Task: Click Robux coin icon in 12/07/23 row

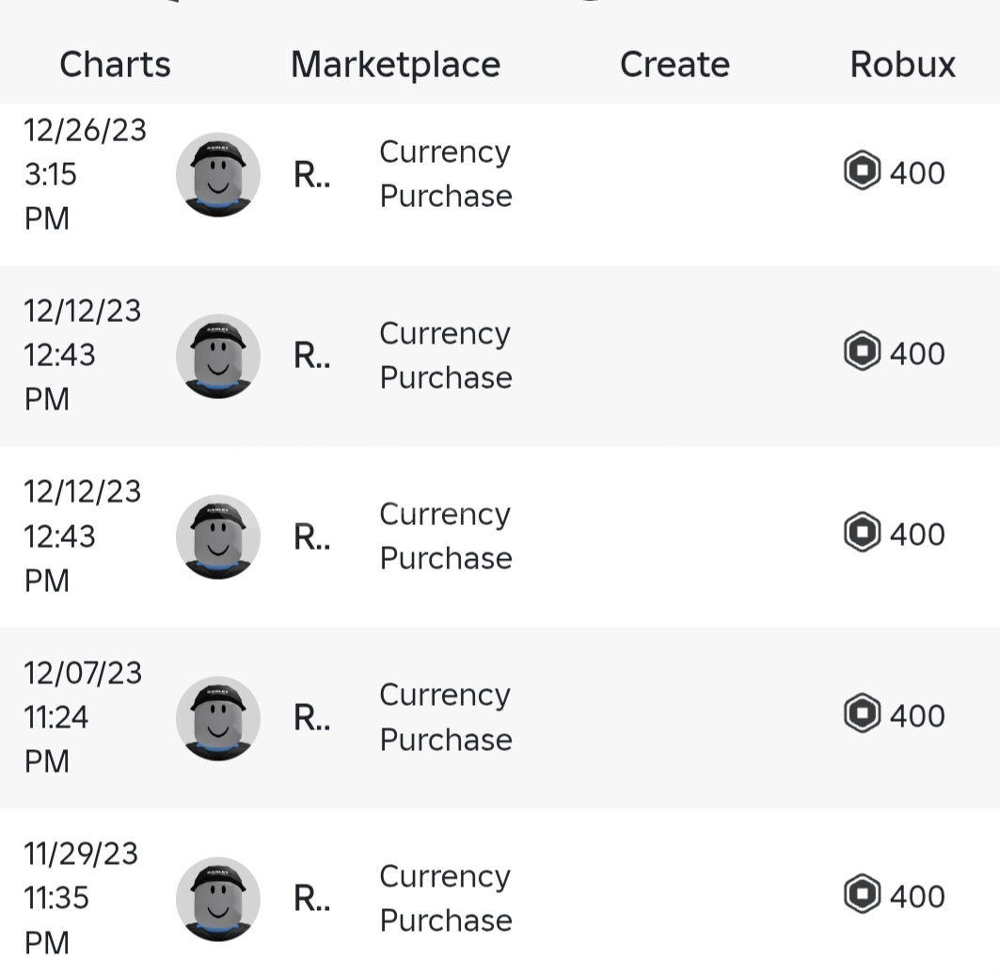Action: (862, 715)
